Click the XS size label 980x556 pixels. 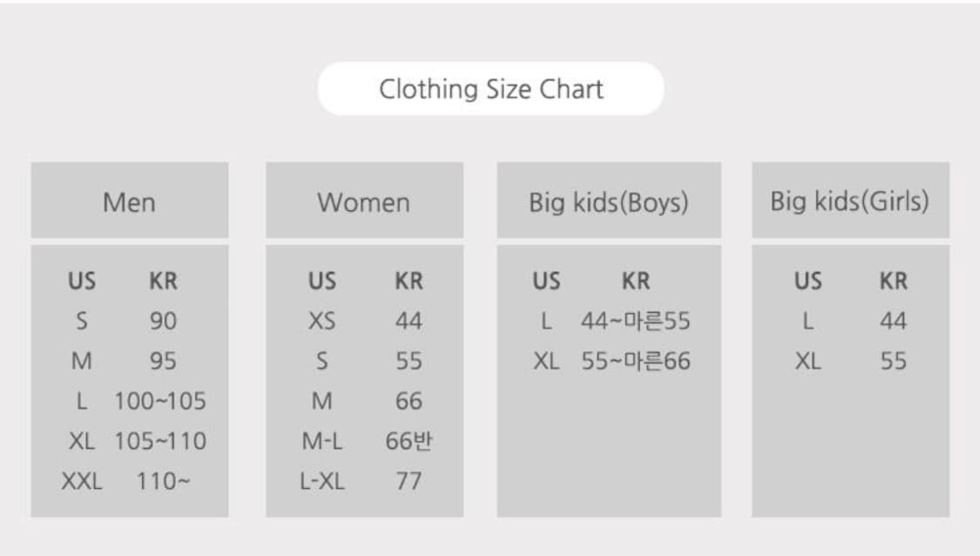[321, 321]
